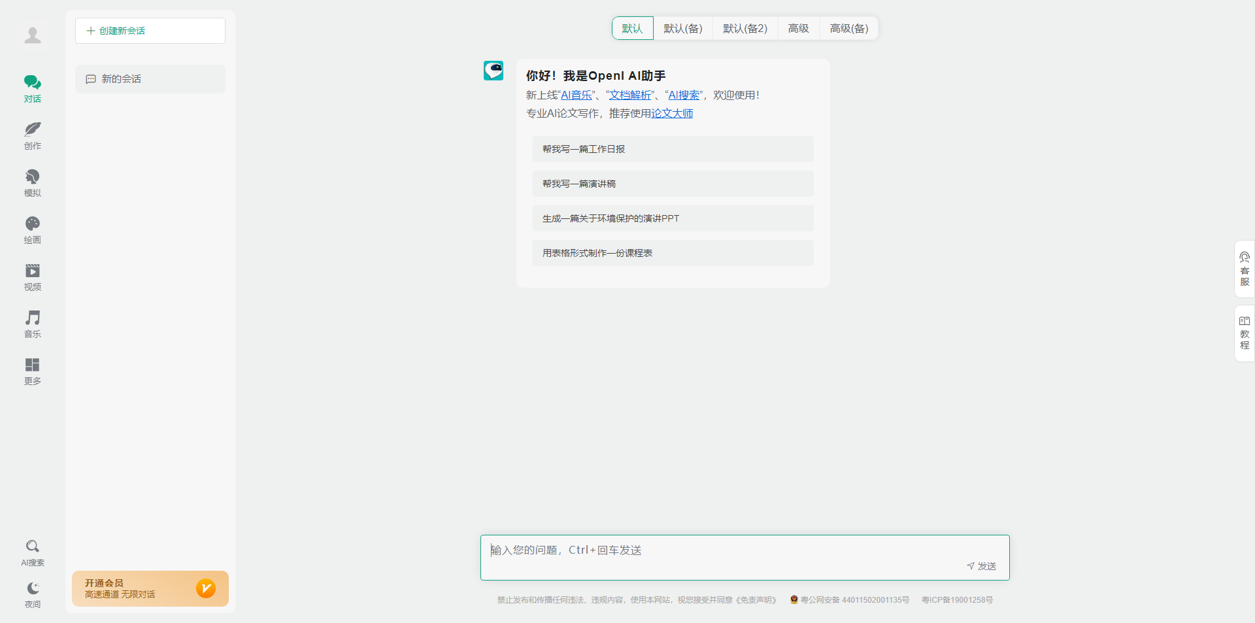This screenshot has width=1255, height=623.
Task: Click the 开通会员 membership banner
Action: tap(150, 588)
